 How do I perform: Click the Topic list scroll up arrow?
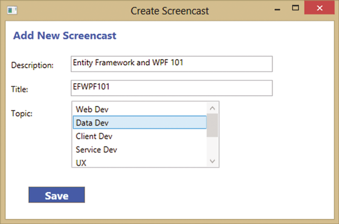click(212, 108)
